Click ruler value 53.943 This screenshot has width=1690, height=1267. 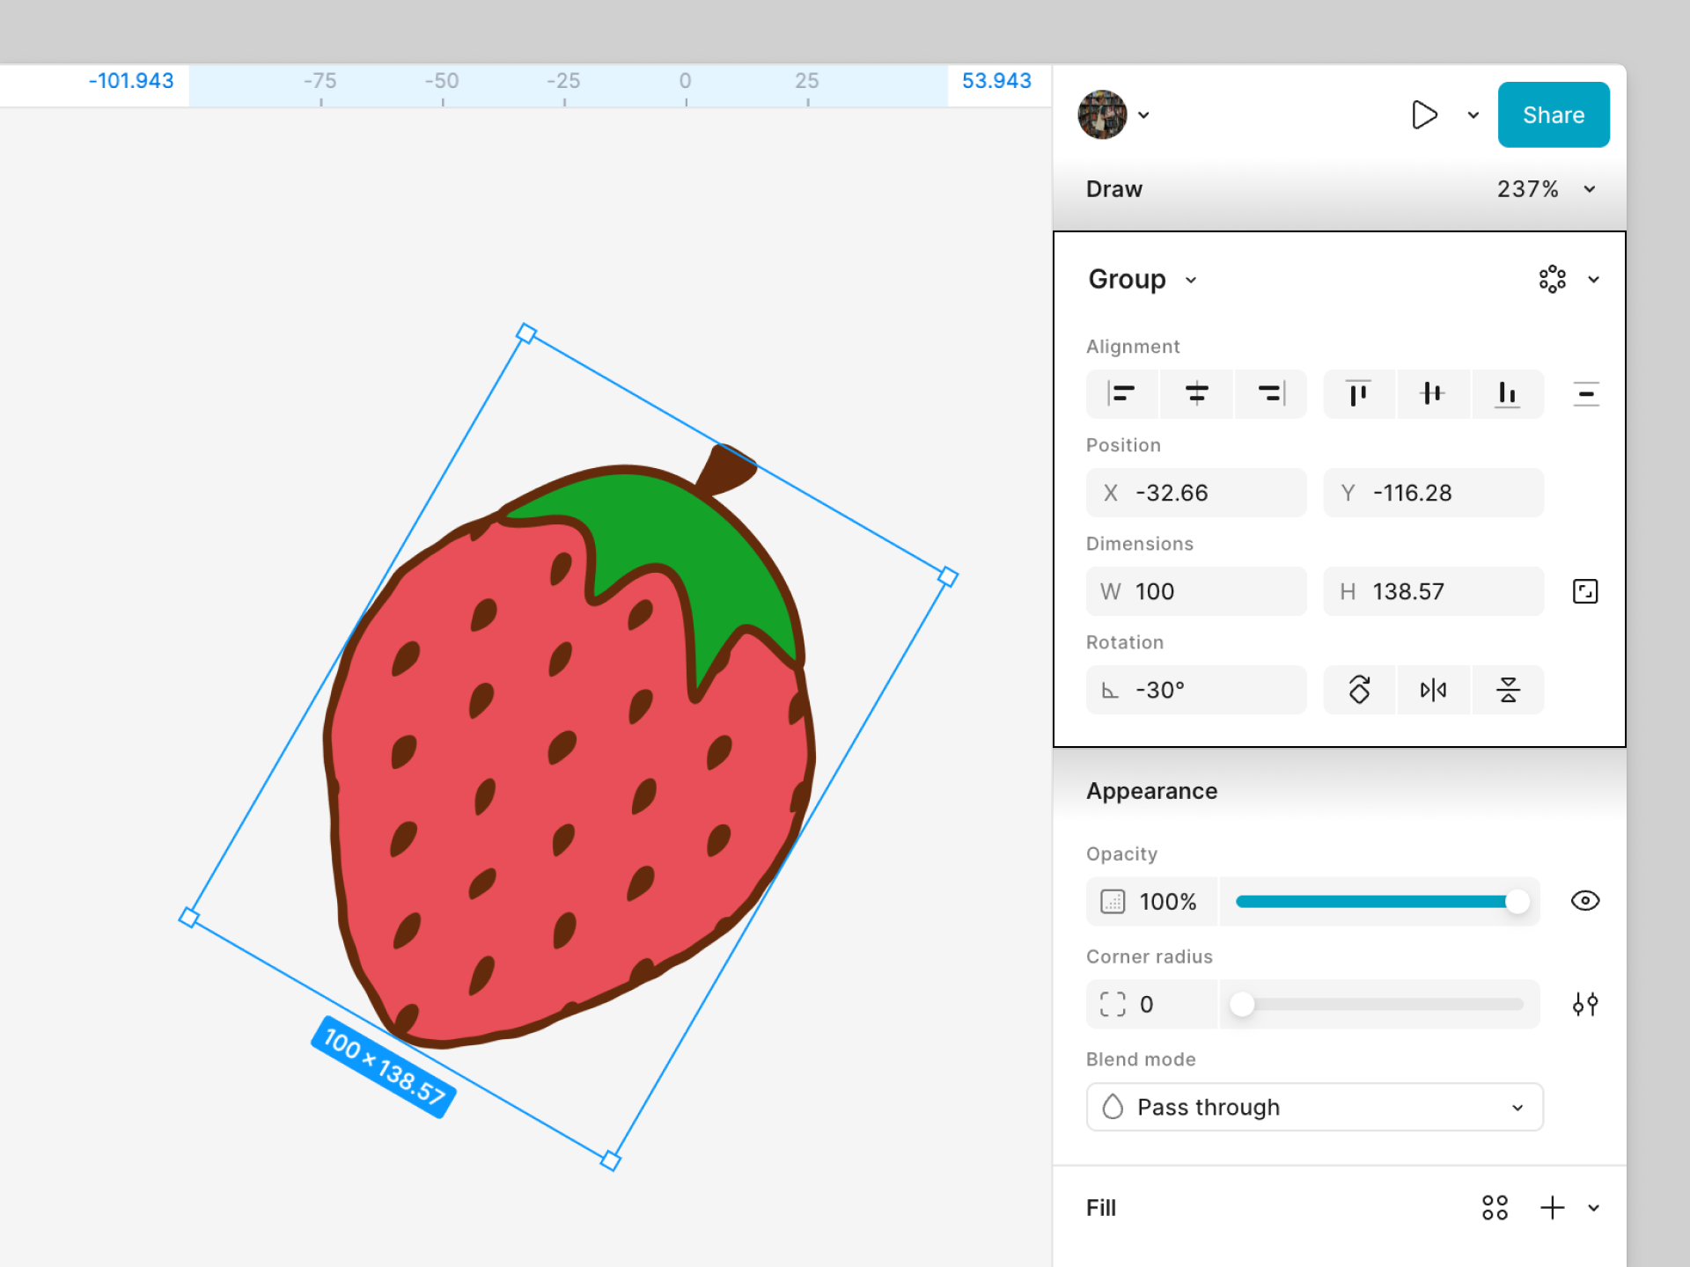[996, 81]
